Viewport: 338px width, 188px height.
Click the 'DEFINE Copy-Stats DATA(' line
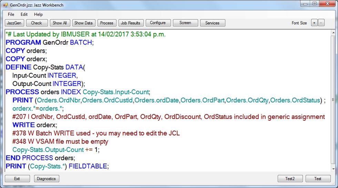pos(45,67)
